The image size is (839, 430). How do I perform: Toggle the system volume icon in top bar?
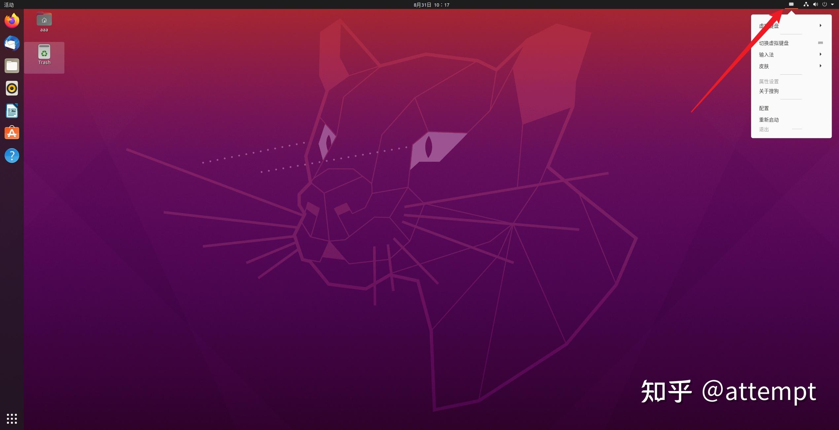click(x=816, y=4)
